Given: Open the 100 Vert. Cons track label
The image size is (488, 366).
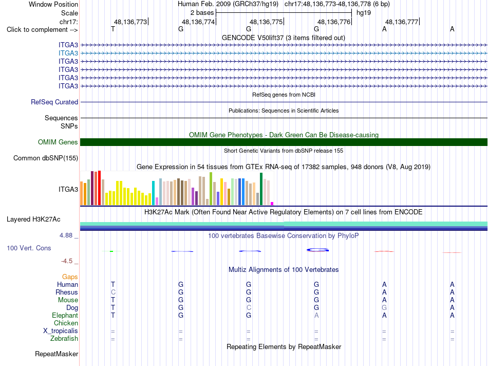Looking at the screenshot, I should click(x=29, y=248).
